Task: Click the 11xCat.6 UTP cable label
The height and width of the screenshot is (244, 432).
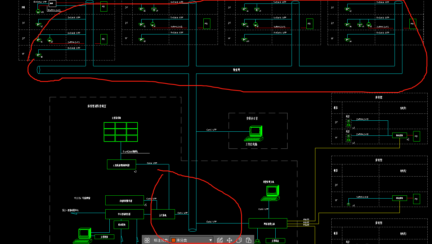Action: (x=280, y=33)
